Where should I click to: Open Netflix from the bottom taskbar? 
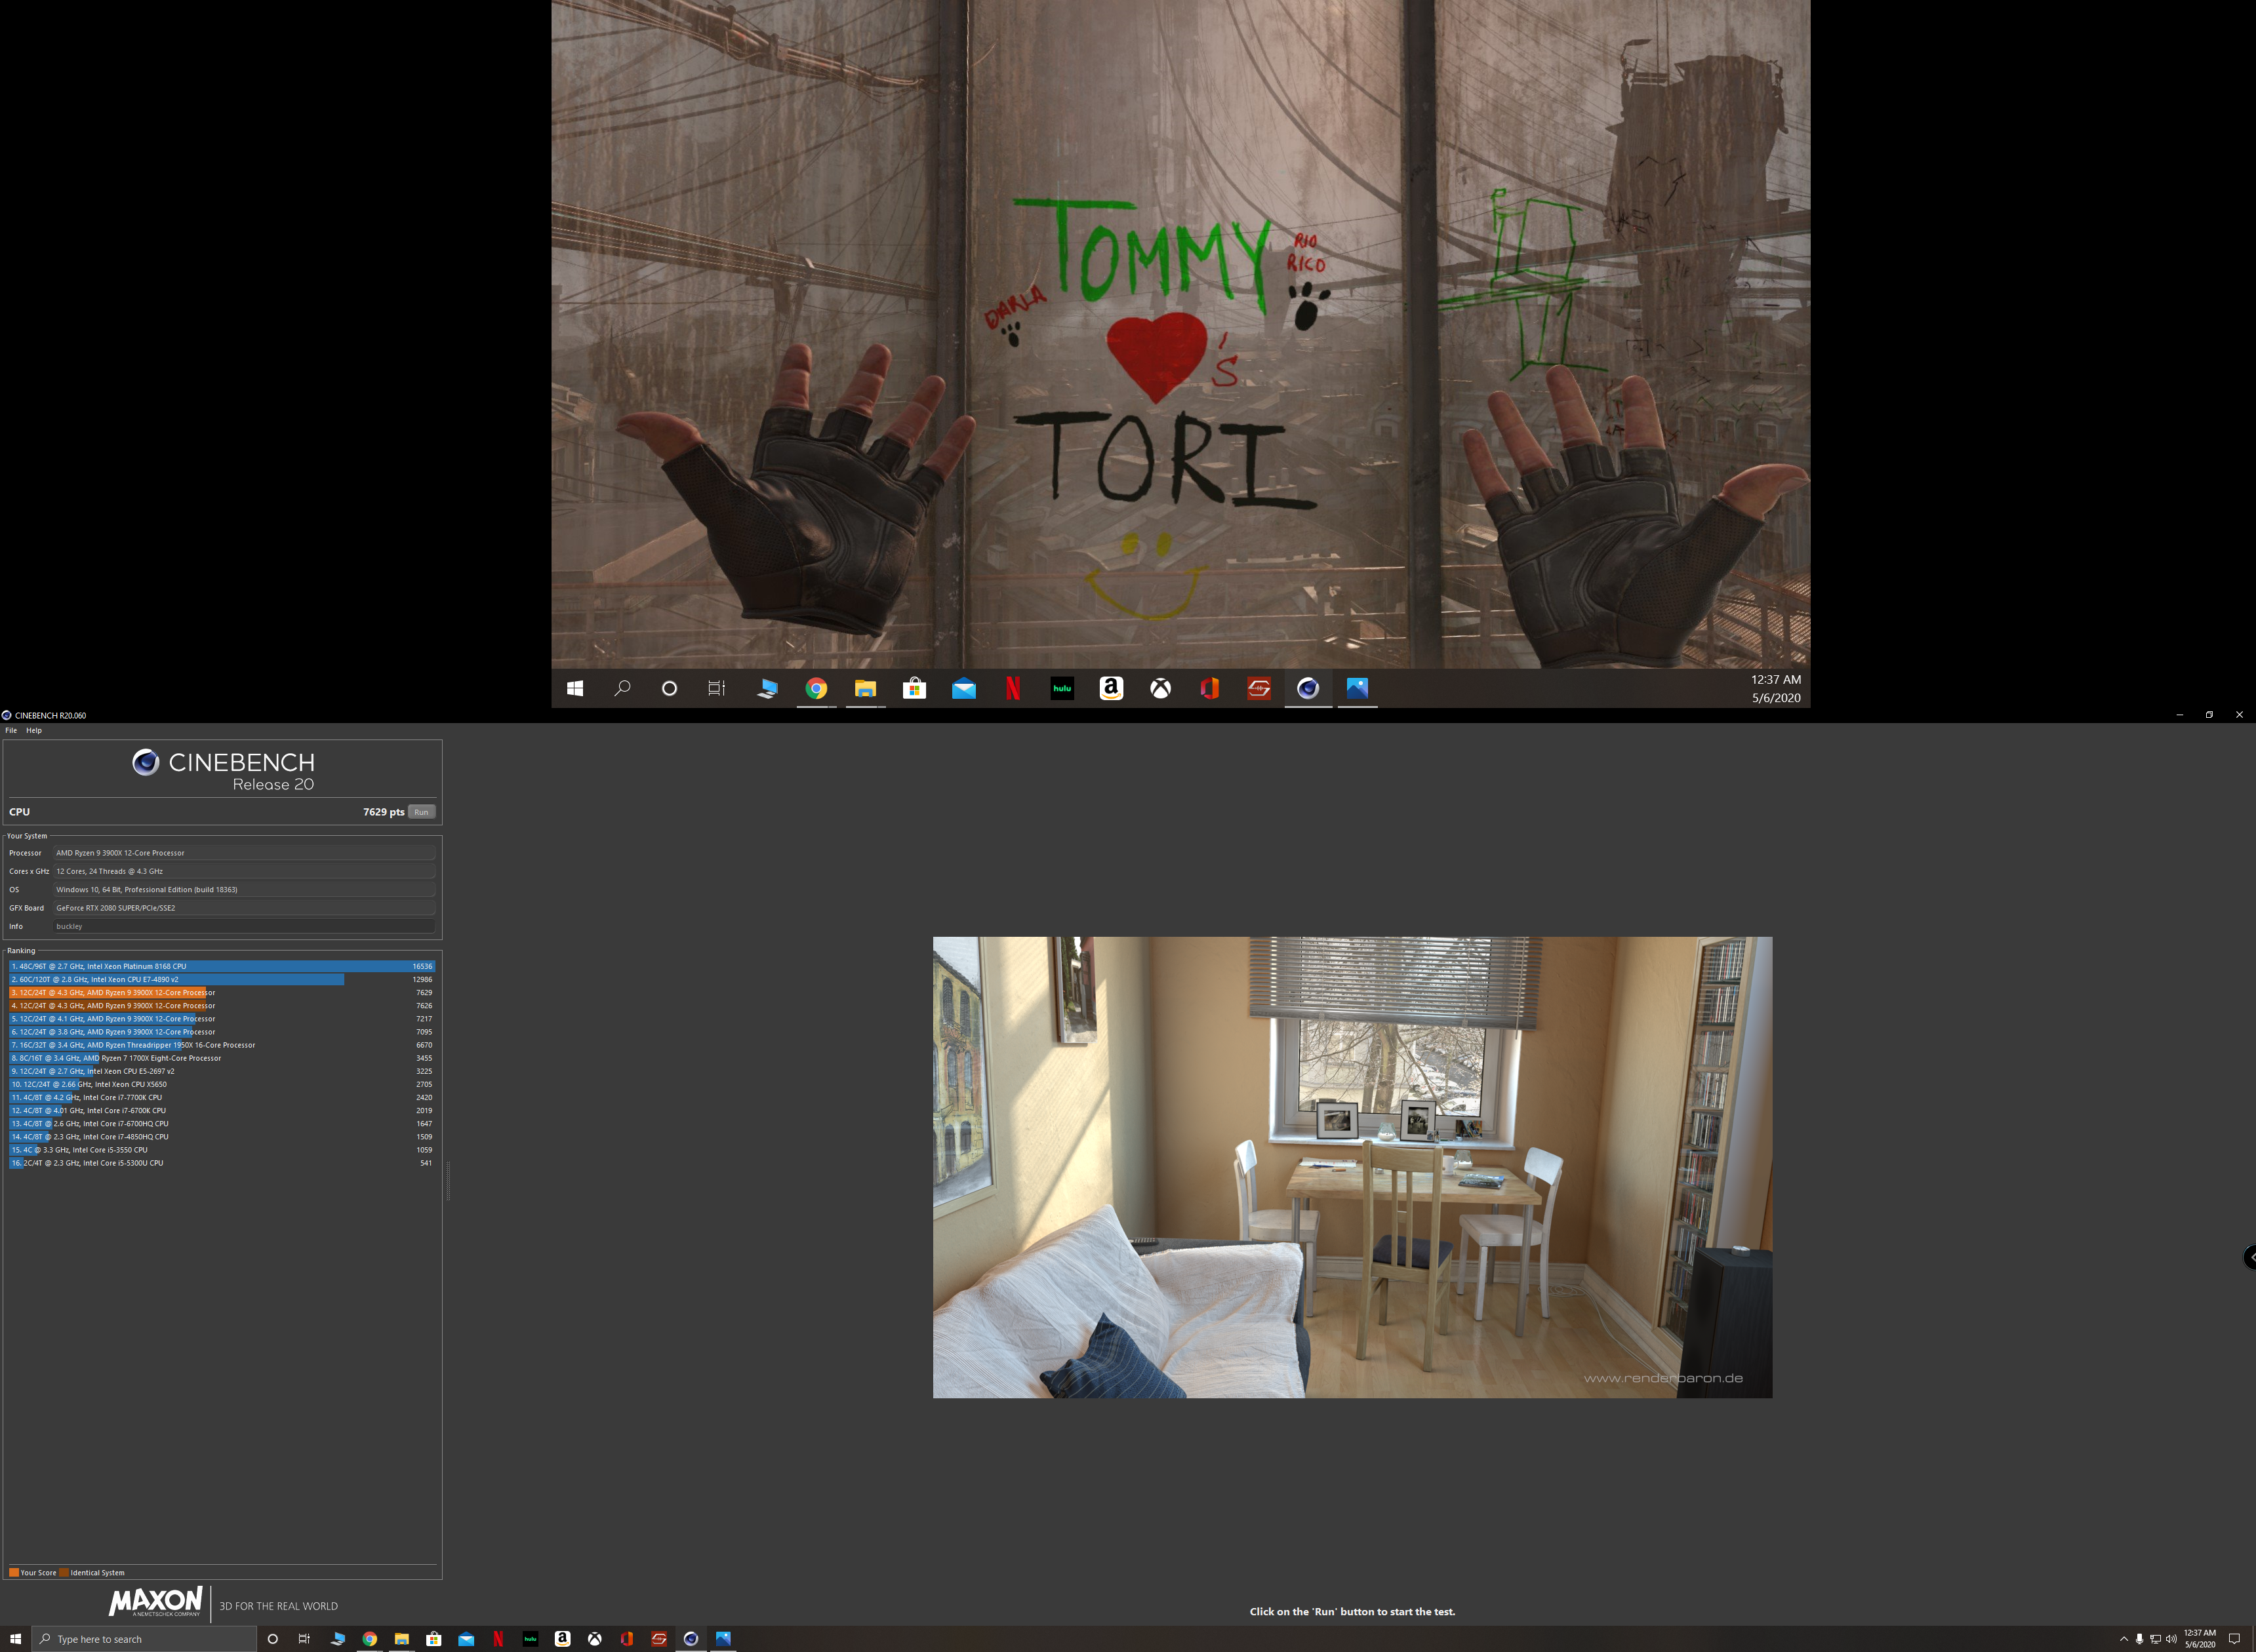(x=498, y=1639)
